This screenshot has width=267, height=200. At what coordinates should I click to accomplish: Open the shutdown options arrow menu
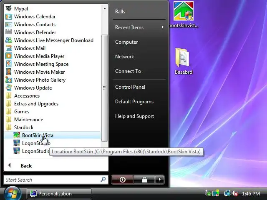point(159,180)
